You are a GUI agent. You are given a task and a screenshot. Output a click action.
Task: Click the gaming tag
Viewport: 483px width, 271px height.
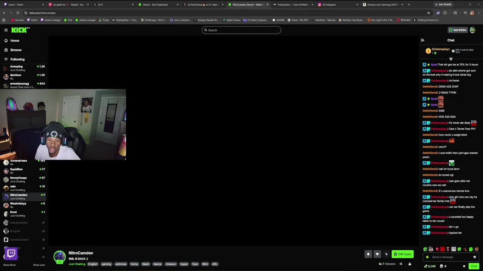tap(106, 264)
